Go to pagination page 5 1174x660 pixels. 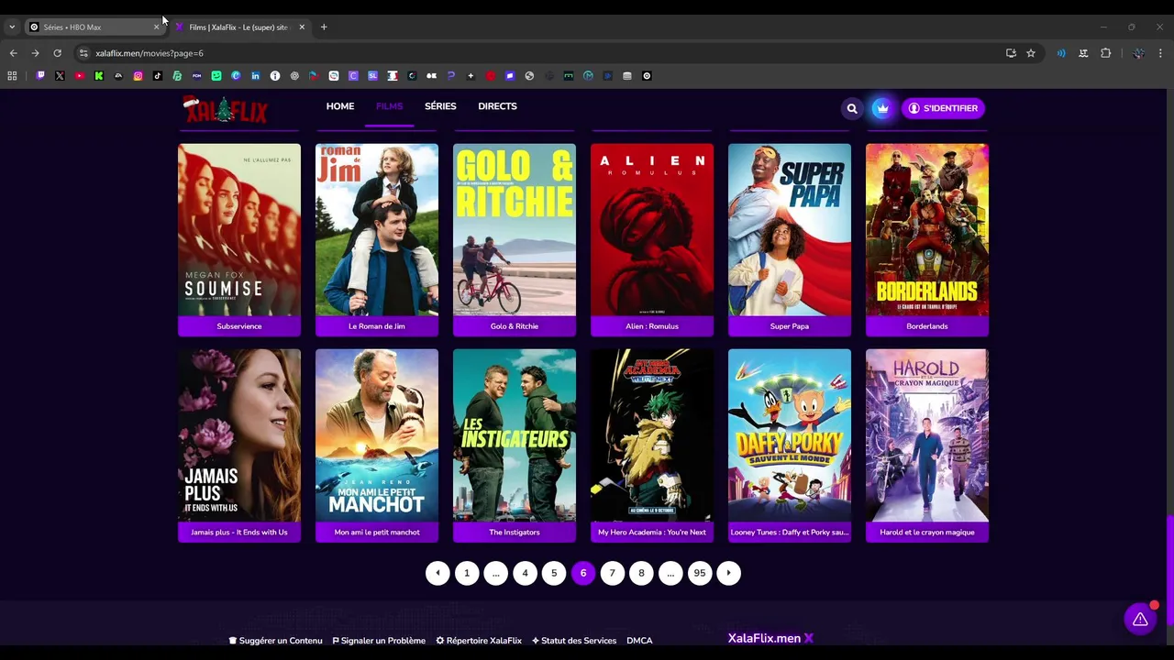(x=554, y=573)
